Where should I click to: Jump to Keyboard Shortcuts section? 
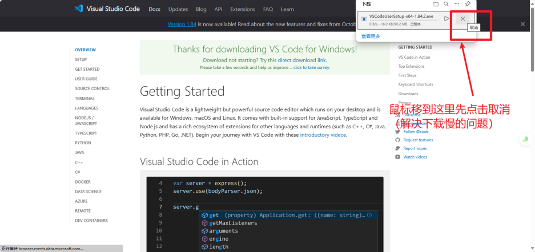tap(416, 84)
